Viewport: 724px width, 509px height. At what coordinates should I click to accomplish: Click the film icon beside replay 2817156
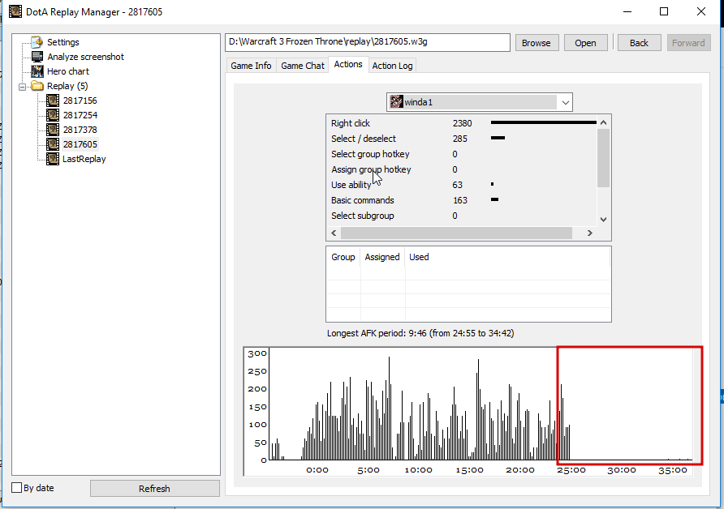point(53,101)
